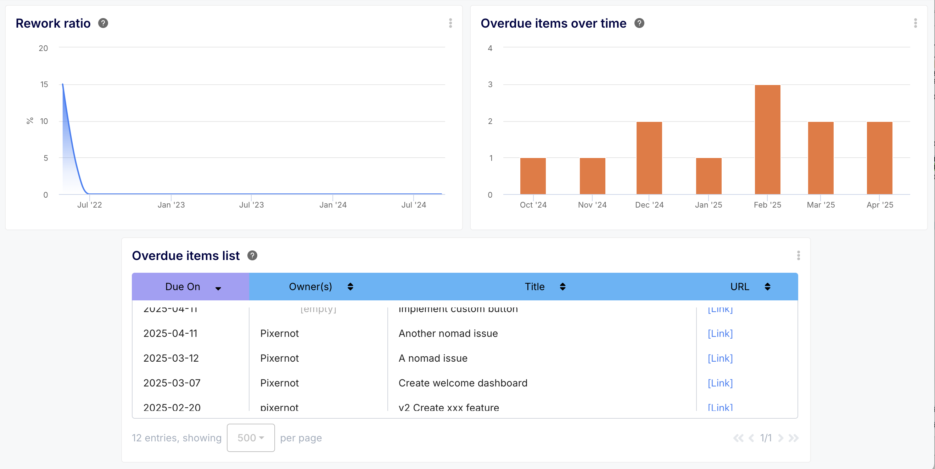The width and height of the screenshot is (935, 469).
Task: Go to first page with double-left arrows
Action: (738, 438)
